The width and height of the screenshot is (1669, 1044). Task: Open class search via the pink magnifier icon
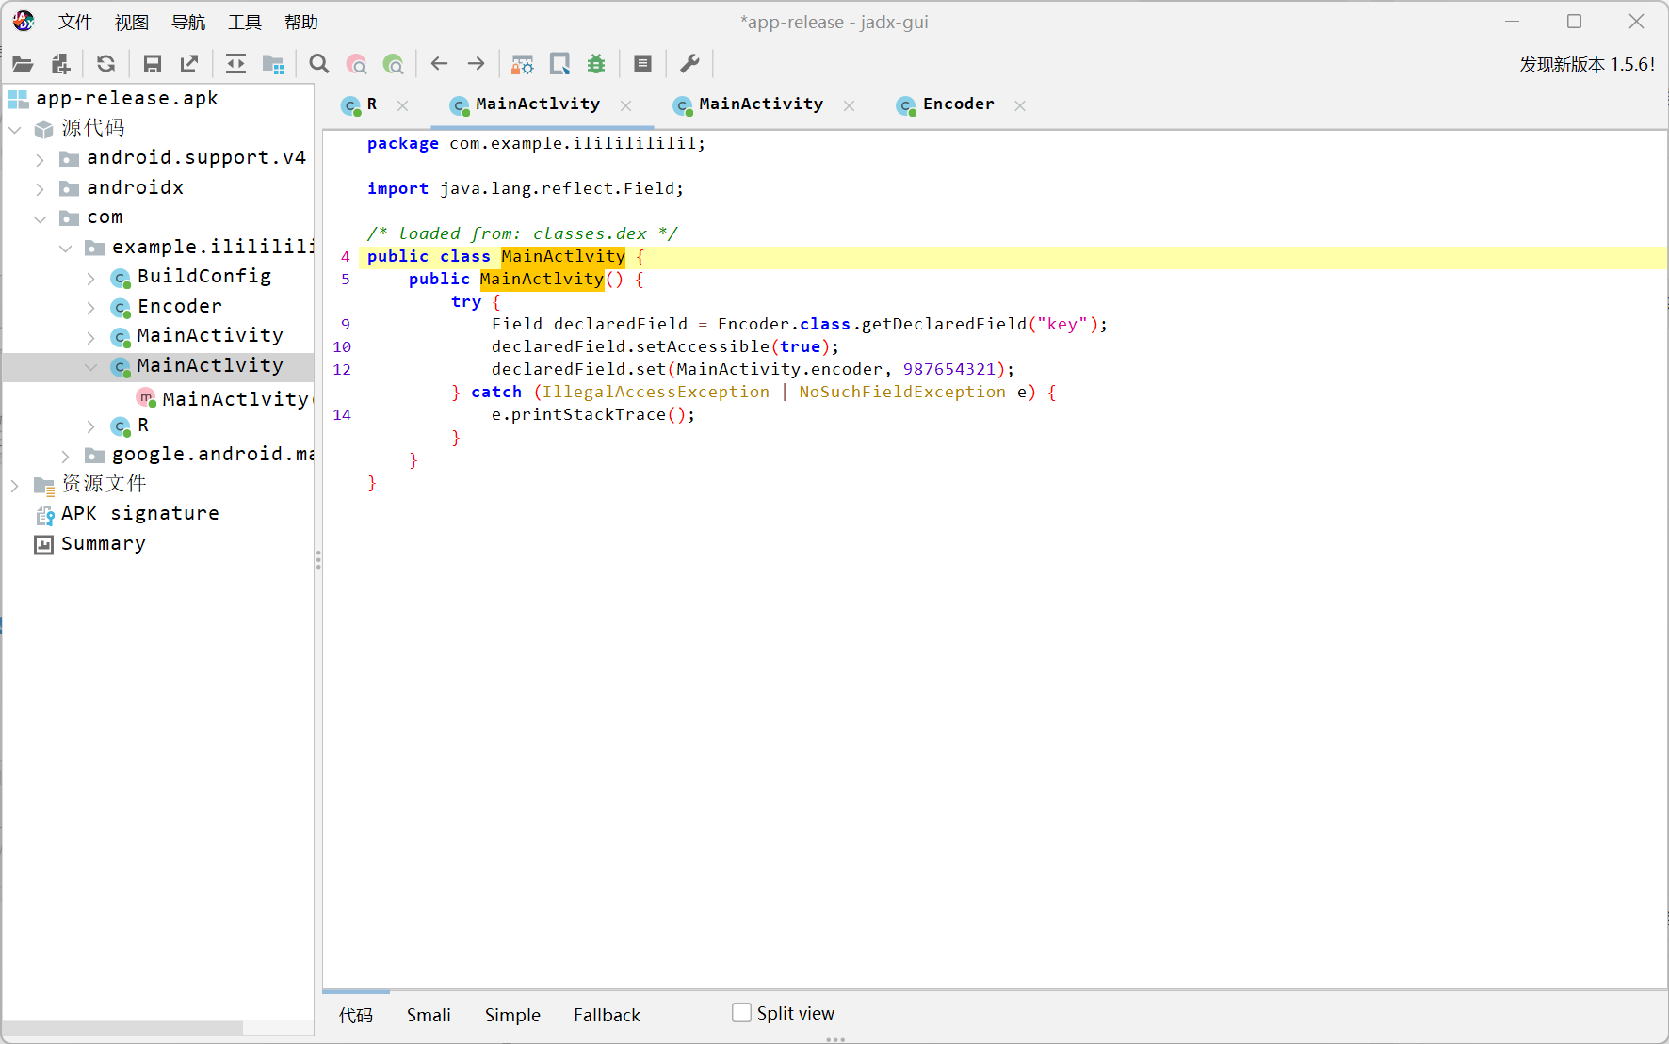click(357, 64)
